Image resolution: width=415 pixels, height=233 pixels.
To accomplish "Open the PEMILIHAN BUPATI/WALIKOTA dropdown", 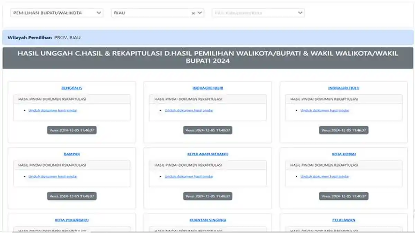I will 57,13.
